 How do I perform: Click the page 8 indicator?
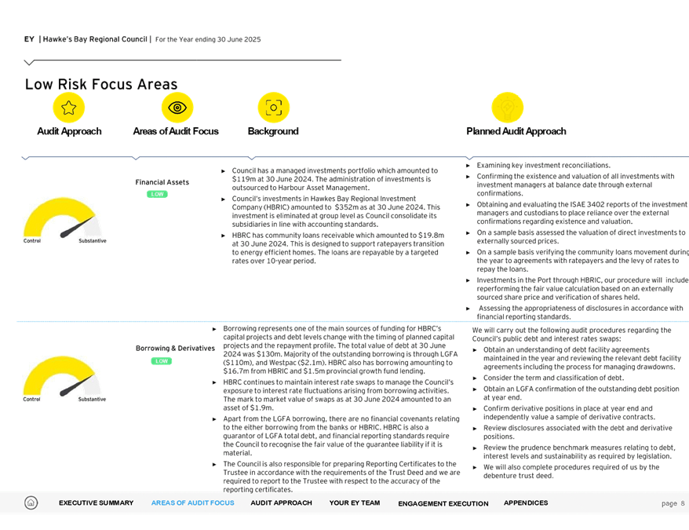click(x=672, y=503)
